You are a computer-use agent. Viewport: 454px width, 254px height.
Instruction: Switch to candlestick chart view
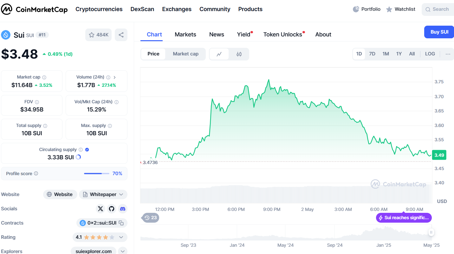click(239, 54)
